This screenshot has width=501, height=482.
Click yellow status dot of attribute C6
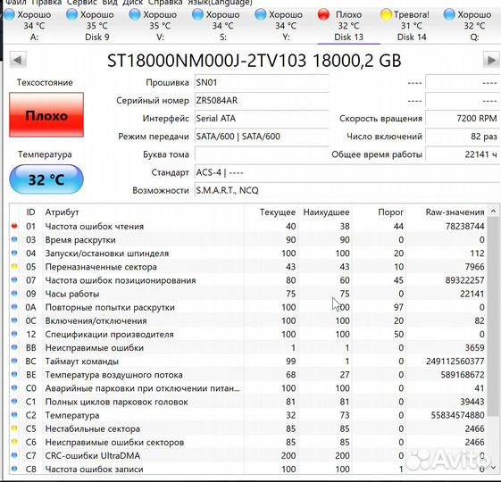point(14,442)
